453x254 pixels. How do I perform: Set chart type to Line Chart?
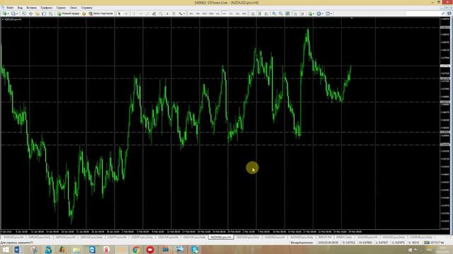pyautogui.click(x=266, y=13)
